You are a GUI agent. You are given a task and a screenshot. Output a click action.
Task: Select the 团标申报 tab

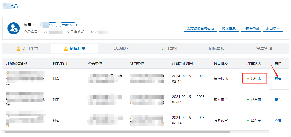click(x=217, y=48)
